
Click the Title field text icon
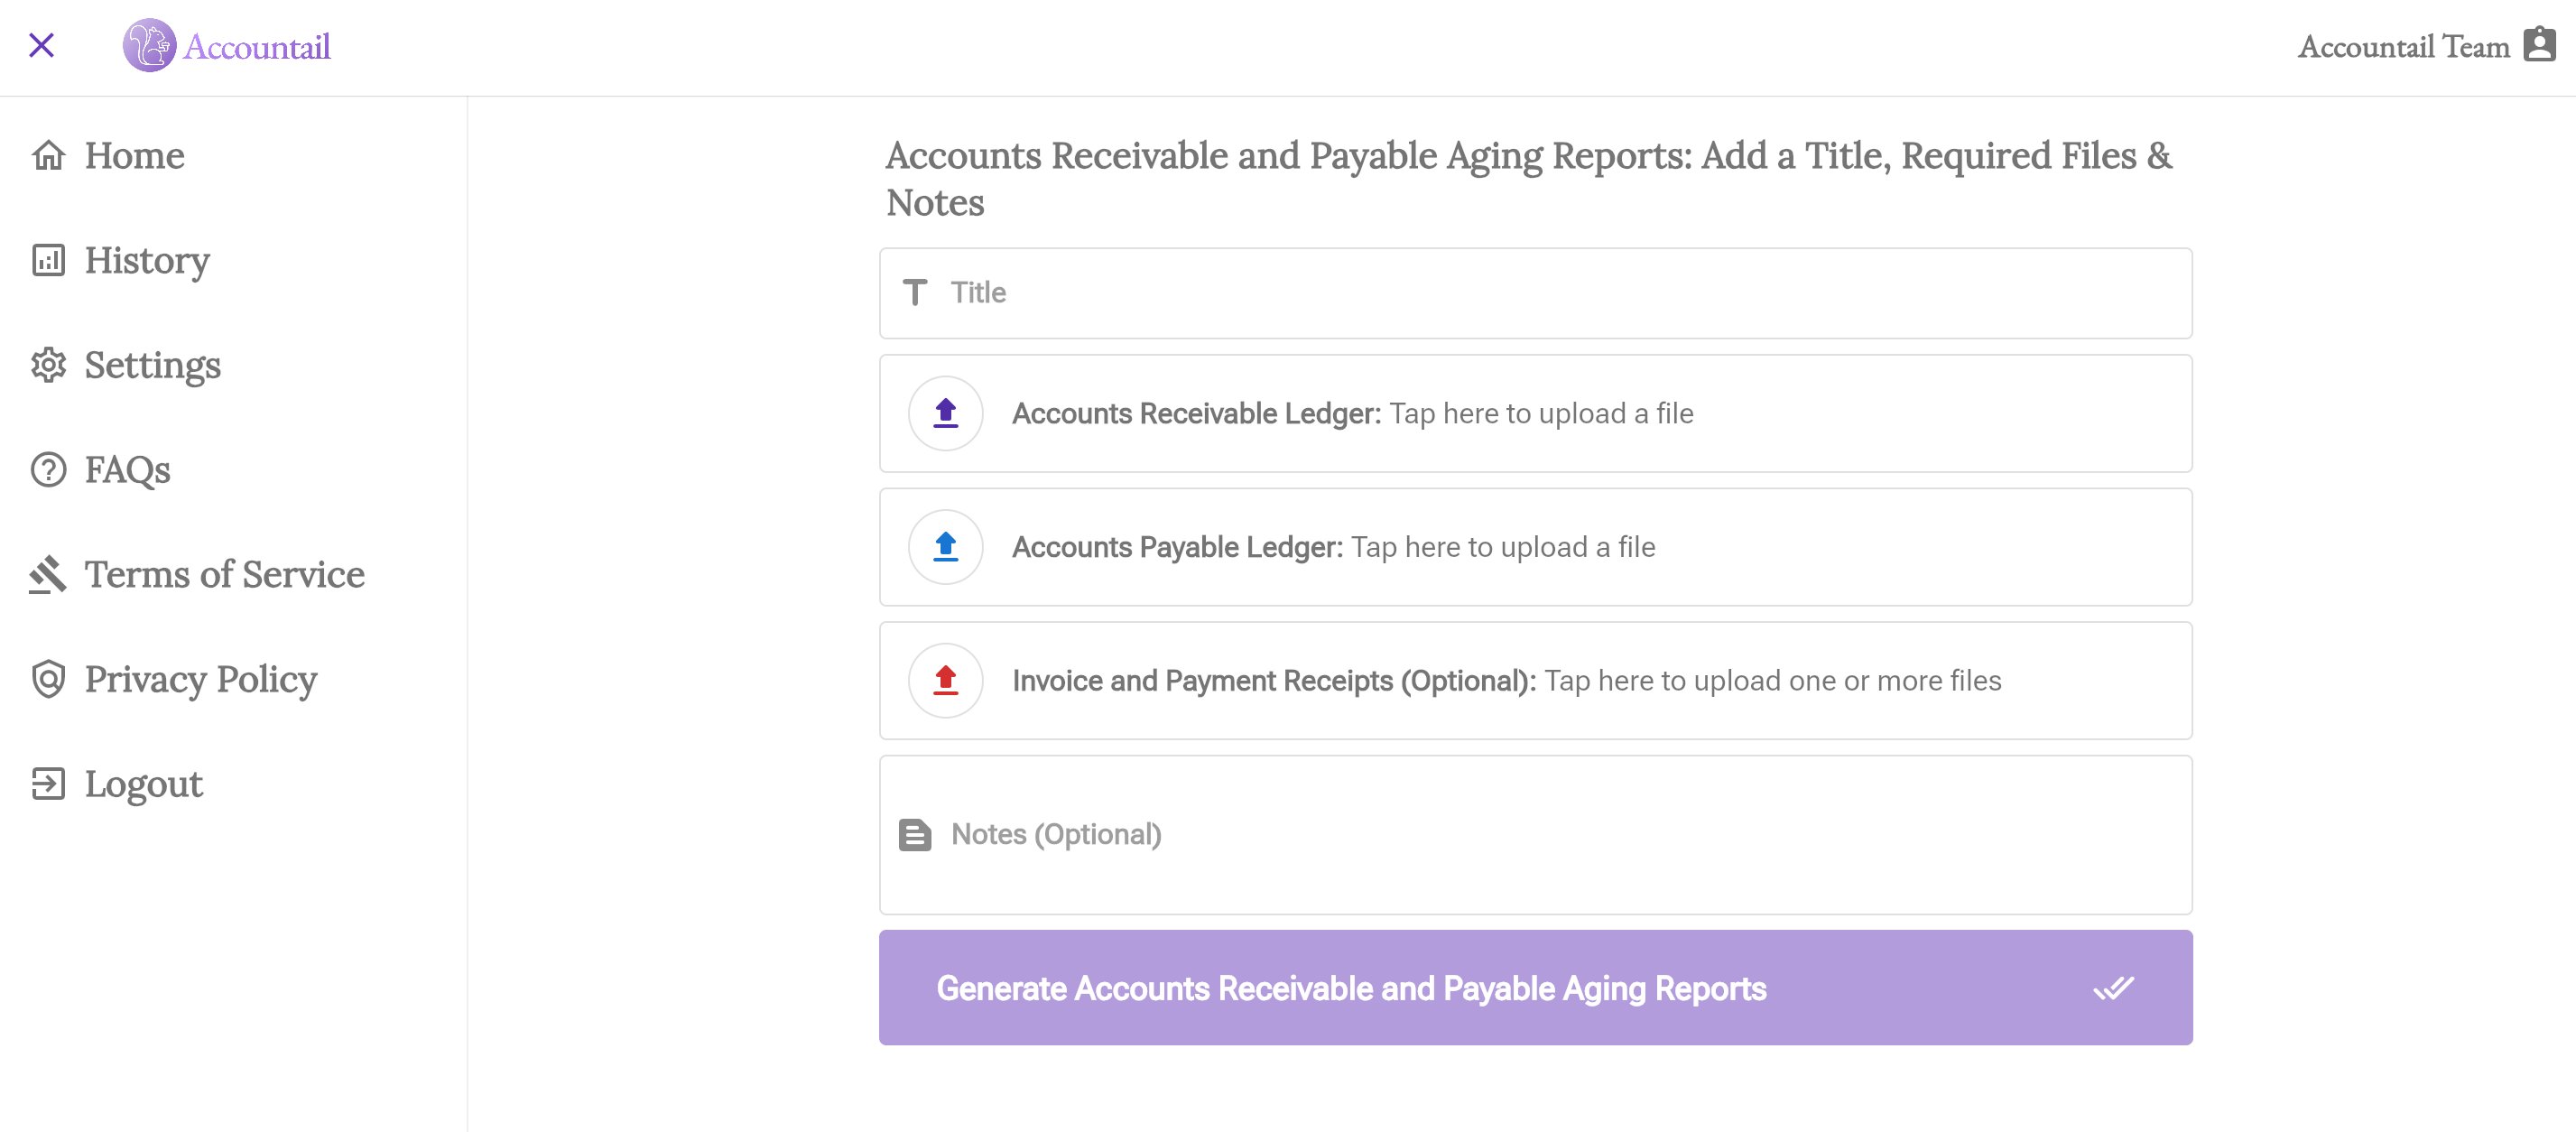(916, 292)
